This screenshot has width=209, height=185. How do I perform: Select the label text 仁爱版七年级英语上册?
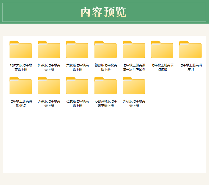[x=78, y=103]
